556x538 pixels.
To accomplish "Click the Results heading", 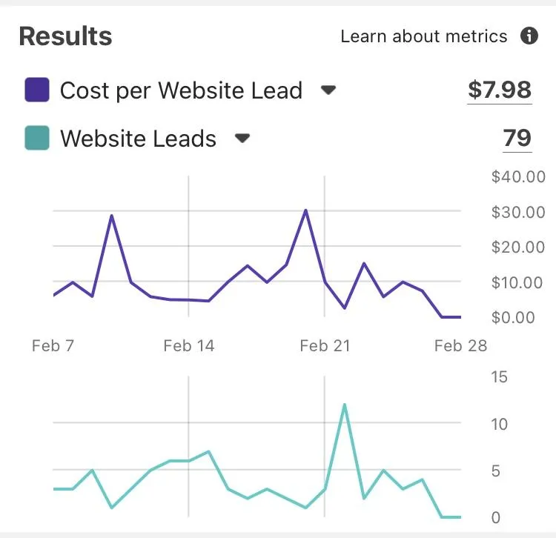I will 65,36.
